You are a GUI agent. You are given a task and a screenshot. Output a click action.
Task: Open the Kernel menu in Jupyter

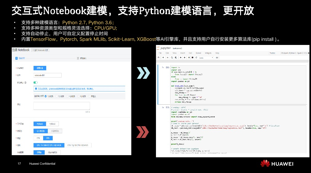(x=198, y=53)
